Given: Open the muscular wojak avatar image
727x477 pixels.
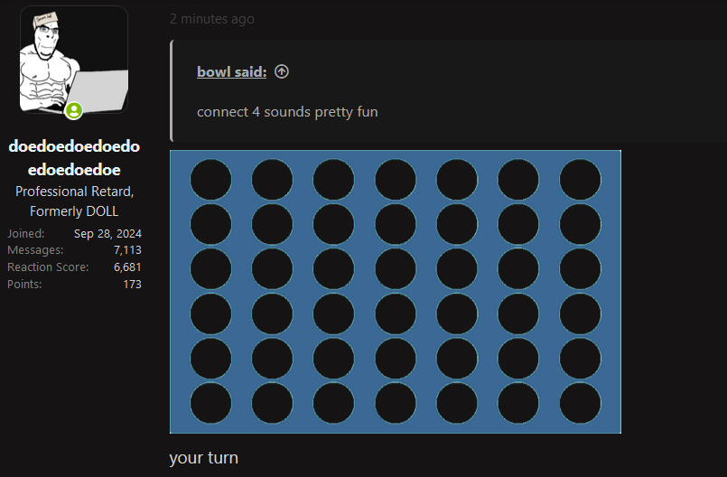Looking at the screenshot, I should tap(74, 60).
